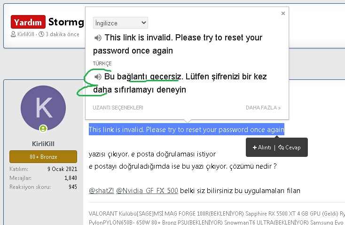Open UZANTI SEÇENEKLERİ extension options
This screenshot has height=225, width=345.
click(118, 108)
